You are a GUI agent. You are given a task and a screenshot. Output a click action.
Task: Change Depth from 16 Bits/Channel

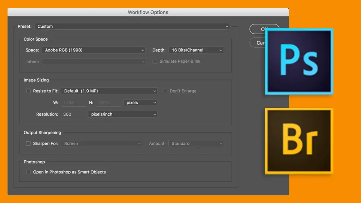[196, 50]
